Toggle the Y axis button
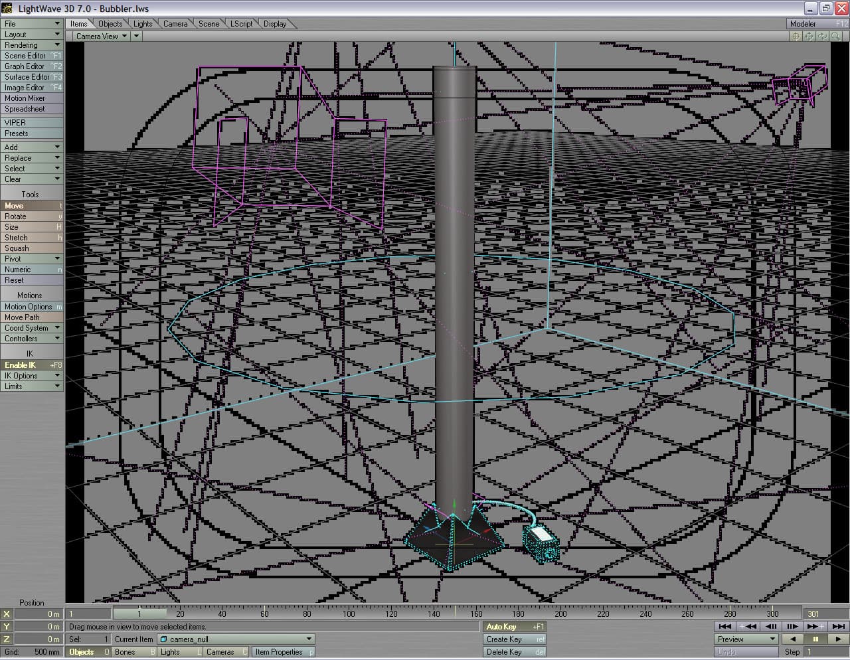This screenshot has height=660, width=850. (7, 627)
